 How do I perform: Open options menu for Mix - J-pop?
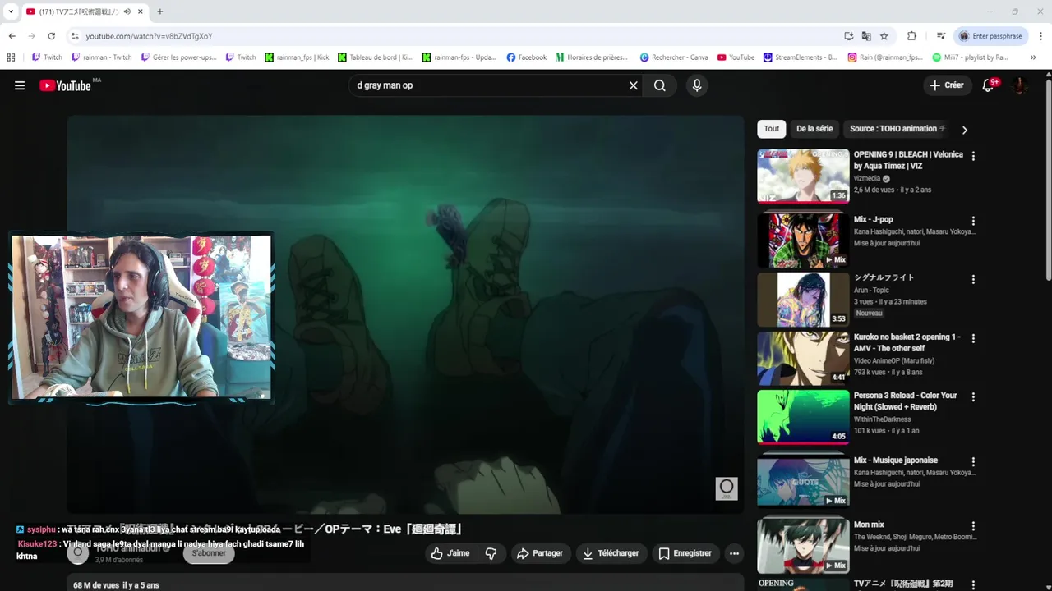[973, 221]
